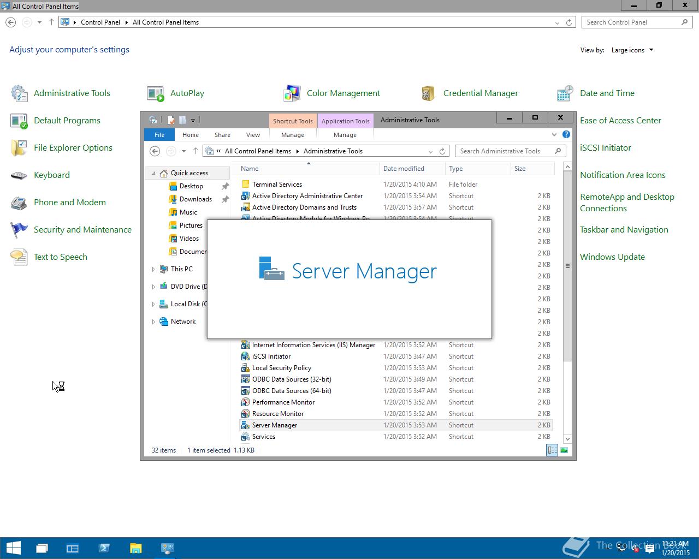Select Local Security Policy shortcut

click(x=395, y=368)
